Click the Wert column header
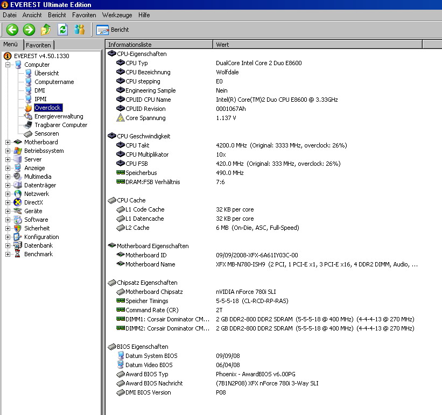Viewport: 442px width, 415px height. pyautogui.click(x=318, y=45)
